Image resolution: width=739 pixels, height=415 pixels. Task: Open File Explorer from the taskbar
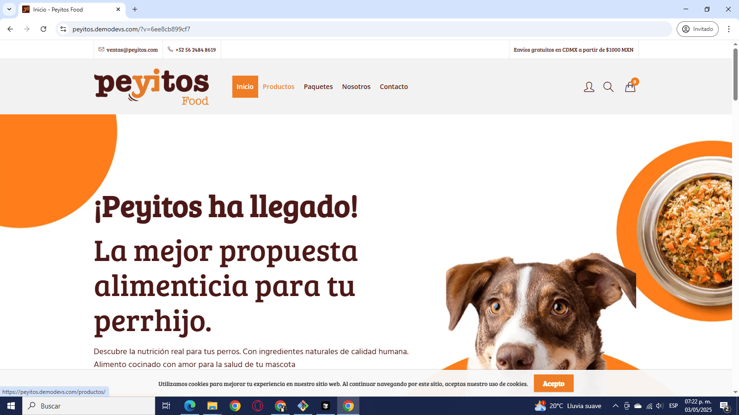(212, 406)
